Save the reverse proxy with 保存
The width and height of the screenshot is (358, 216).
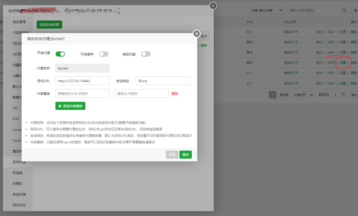coord(185,155)
